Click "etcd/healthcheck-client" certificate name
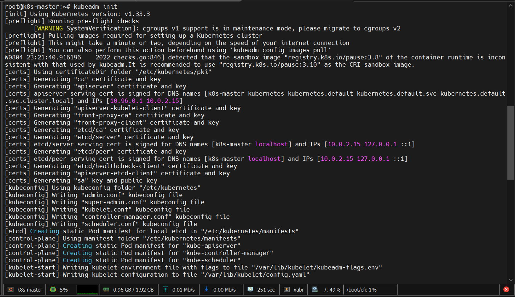 (119, 166)
